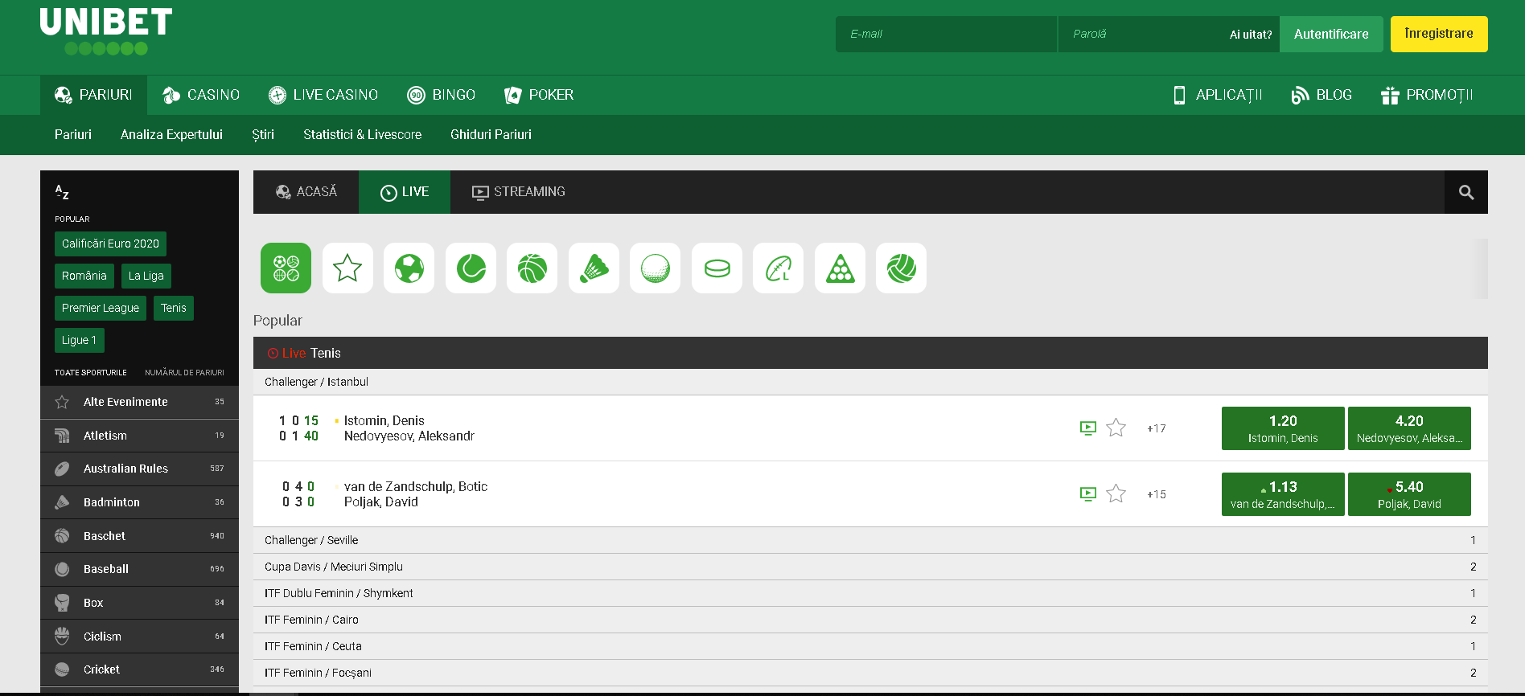Filter live events by tennis icon
The width and height of the screenshot is (1525, 696).
tap(471, 268)
